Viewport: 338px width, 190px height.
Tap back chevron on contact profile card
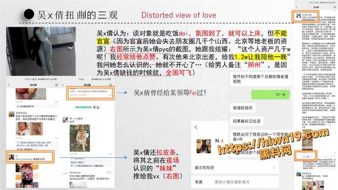[196, 128]
